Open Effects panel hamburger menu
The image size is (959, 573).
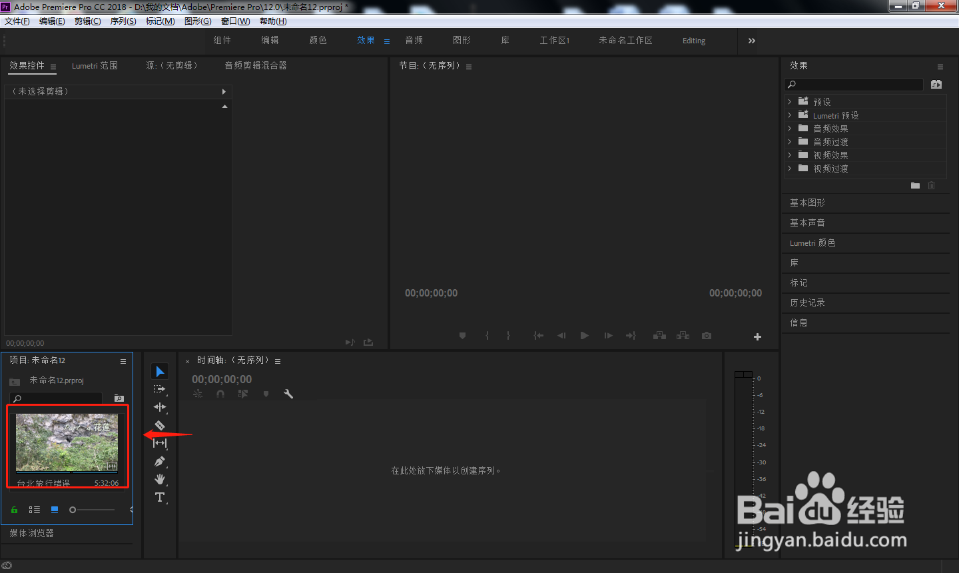click(x=940, y=67)
